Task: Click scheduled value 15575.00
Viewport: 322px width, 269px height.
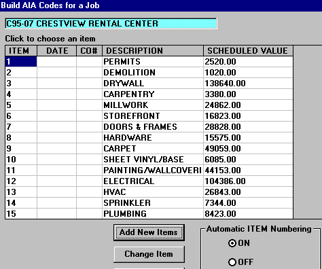Action: point(248,138)
